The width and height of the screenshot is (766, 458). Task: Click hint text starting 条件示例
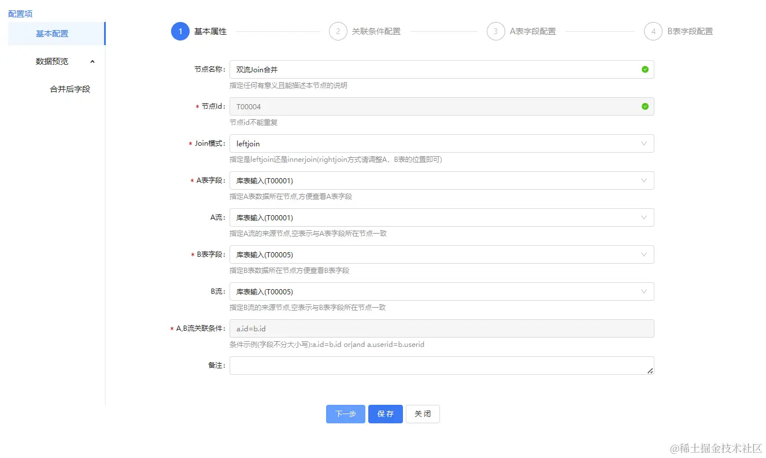pyautogui.click(x=327, y=345)
